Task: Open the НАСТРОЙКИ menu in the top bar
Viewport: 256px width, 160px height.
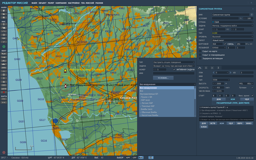Action: [x=73, y=3]
